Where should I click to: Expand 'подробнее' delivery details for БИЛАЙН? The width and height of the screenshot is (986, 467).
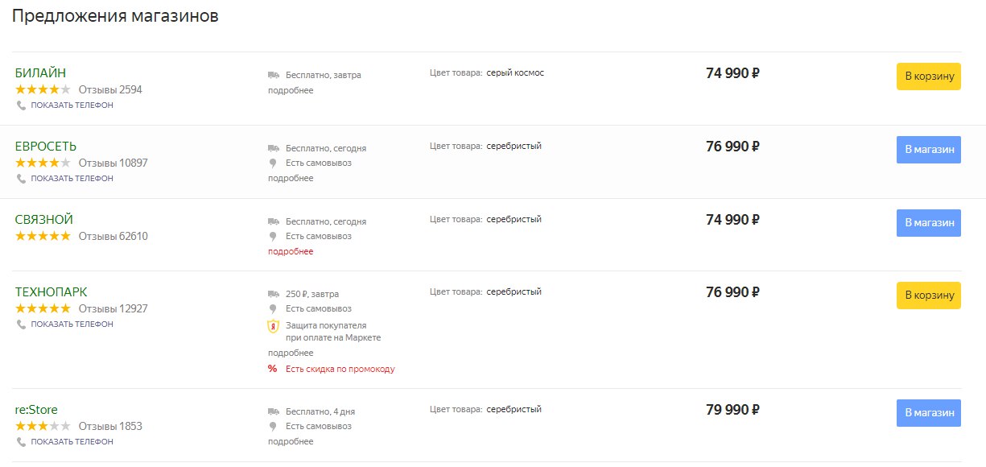[x=291, y=90]
